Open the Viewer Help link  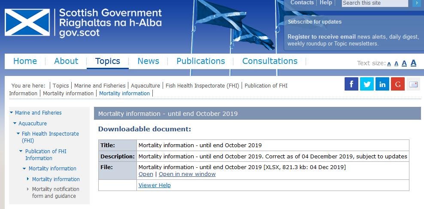point(154,185)
